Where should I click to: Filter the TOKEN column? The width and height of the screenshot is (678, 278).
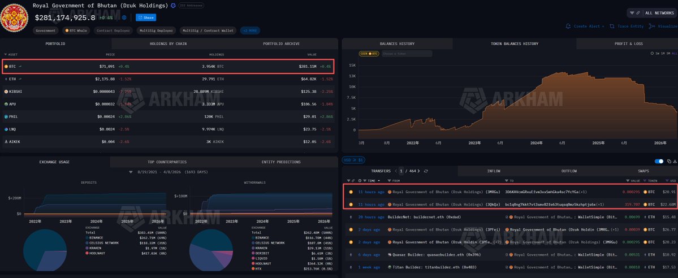coord(645,181)
